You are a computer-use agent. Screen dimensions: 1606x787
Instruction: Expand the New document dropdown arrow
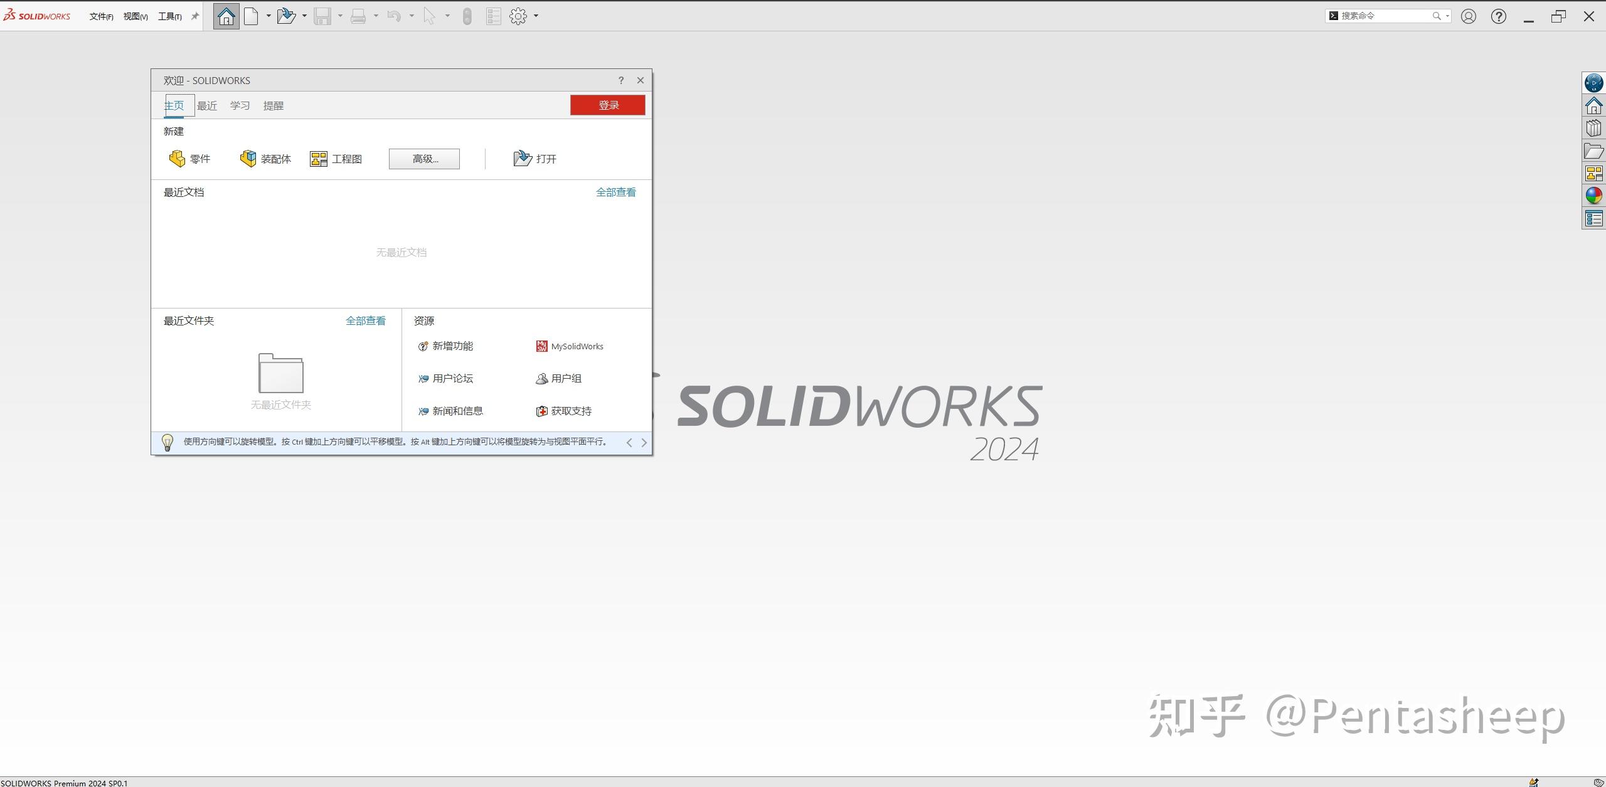pos(269,16)
